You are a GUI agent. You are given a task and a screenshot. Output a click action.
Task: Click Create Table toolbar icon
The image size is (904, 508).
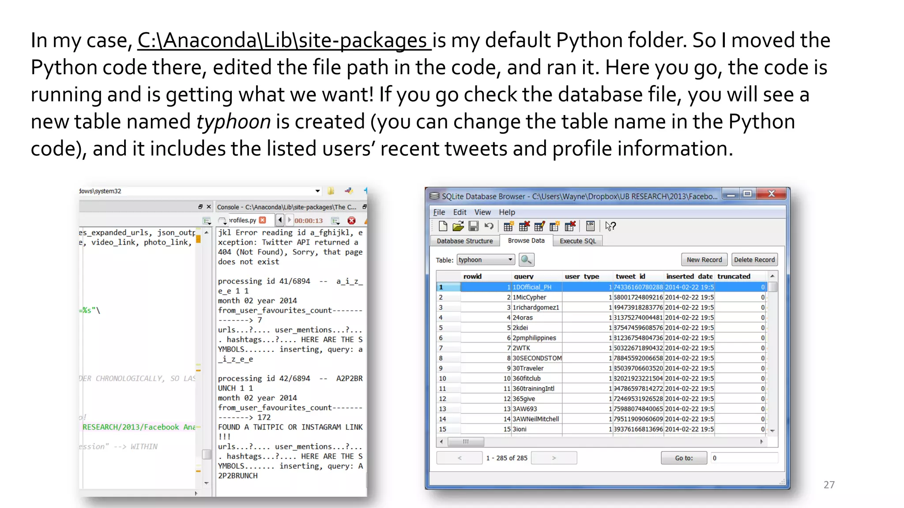(508, 226)
